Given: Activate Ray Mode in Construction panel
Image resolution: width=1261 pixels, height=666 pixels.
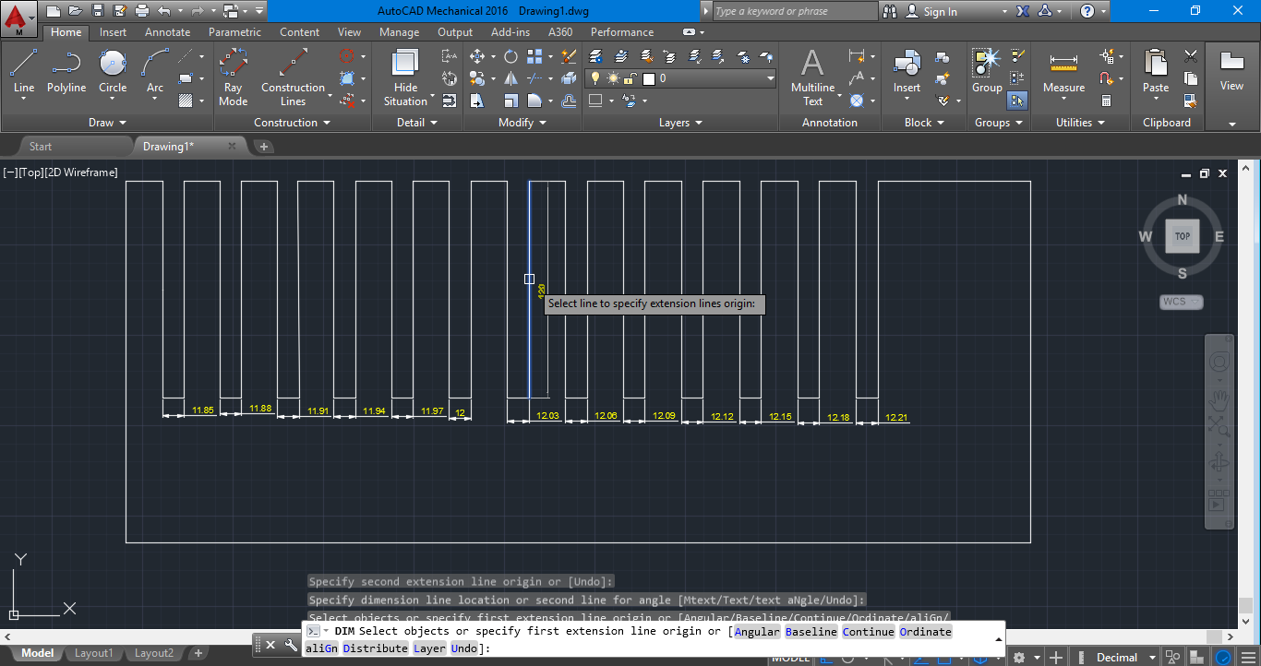Looking at the screenshot, I should pos(233,77).
